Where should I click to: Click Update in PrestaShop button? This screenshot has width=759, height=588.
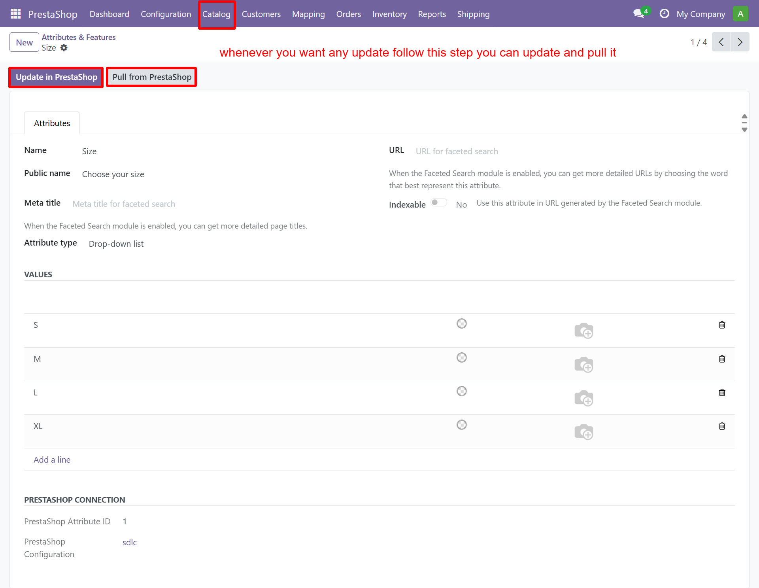point(56,77)
